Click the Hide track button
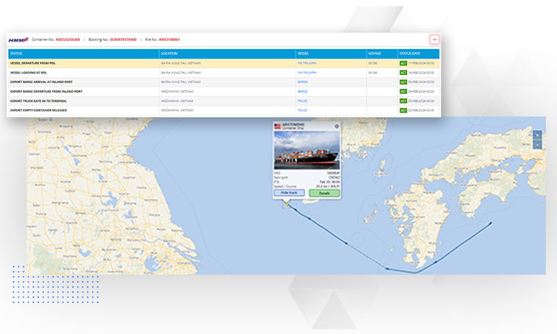The width and height of the screenshot is (557, 334). (x=289, y=193)
